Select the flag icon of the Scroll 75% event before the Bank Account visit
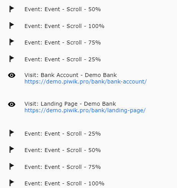Screen dimensions: 177x188 (x=11, y=42)
